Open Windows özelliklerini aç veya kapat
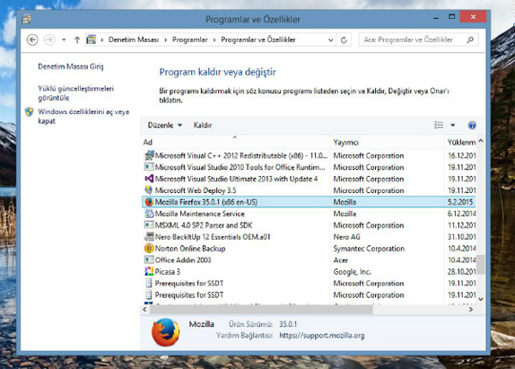This screenshot has height=369, width=515. click(x=83, y=117)
